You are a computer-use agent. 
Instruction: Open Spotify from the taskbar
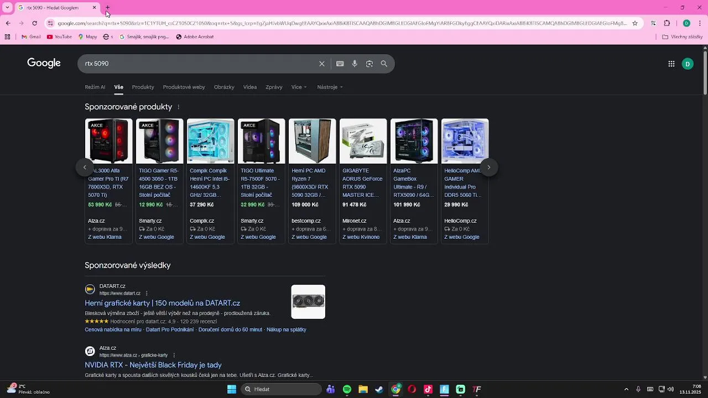(x=347, y=389)
